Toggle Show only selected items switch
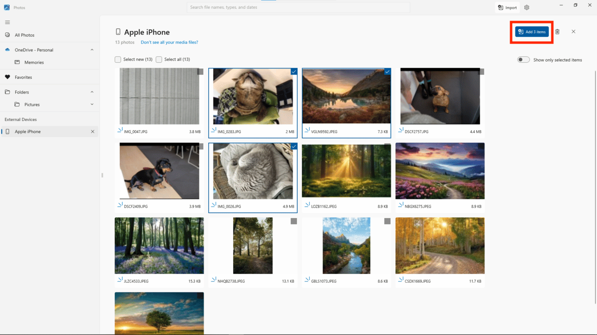The image size is (597, 335). coord(523,60)
